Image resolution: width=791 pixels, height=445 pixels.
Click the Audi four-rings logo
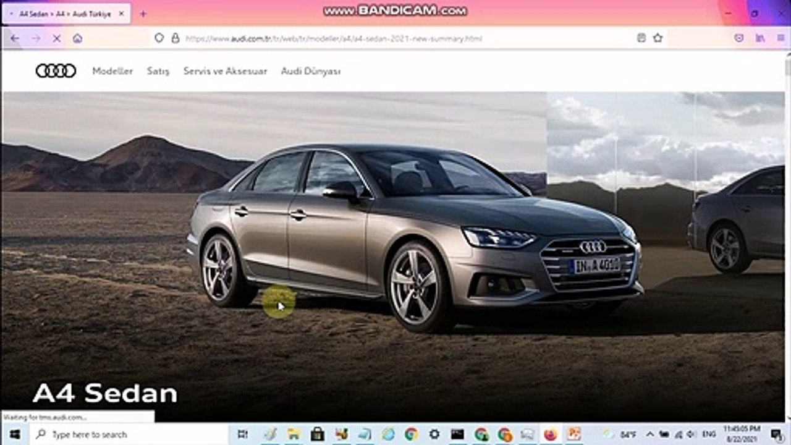[56, 71]
